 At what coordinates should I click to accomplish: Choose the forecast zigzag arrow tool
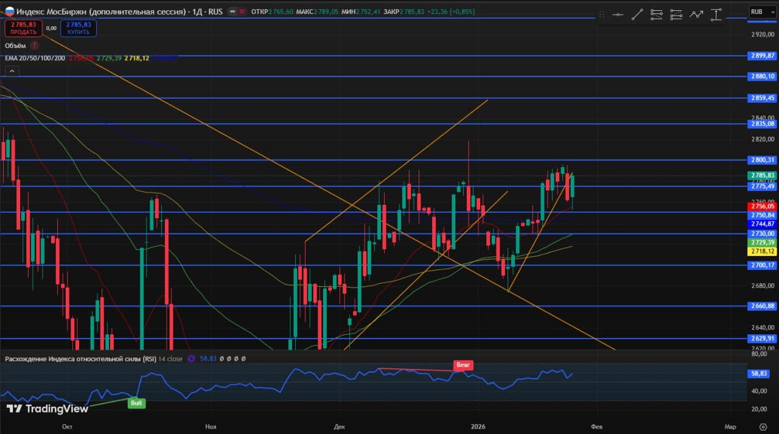click(x=696, y=15)
